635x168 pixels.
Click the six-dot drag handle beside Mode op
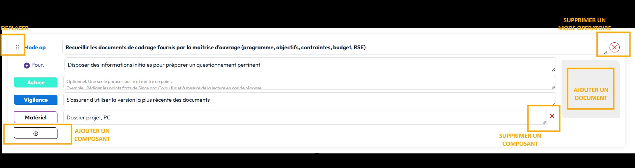(17, 47)
